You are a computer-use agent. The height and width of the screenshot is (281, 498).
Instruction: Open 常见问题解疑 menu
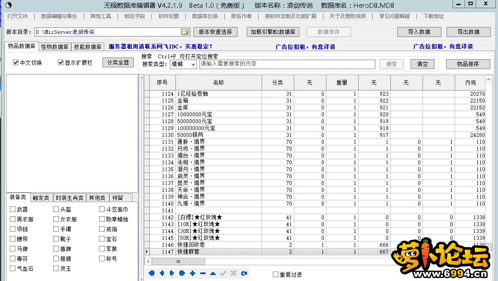click(395, 16)
